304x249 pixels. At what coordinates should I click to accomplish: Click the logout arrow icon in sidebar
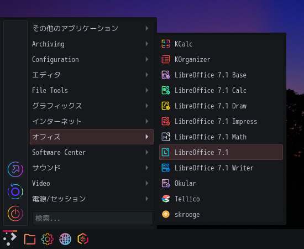15,169
